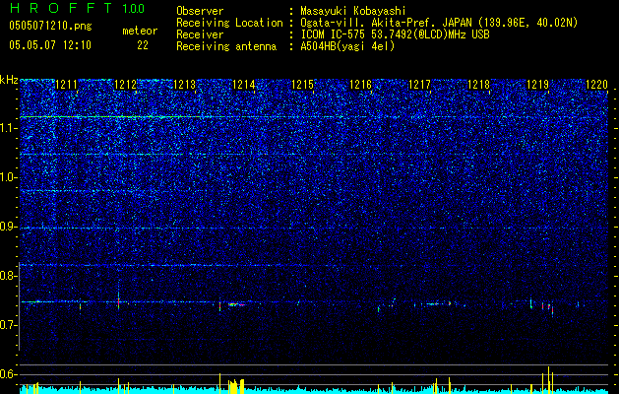Click the Receiving Location label
Viewport: 619px width, 394px height.
coord(229,23)
